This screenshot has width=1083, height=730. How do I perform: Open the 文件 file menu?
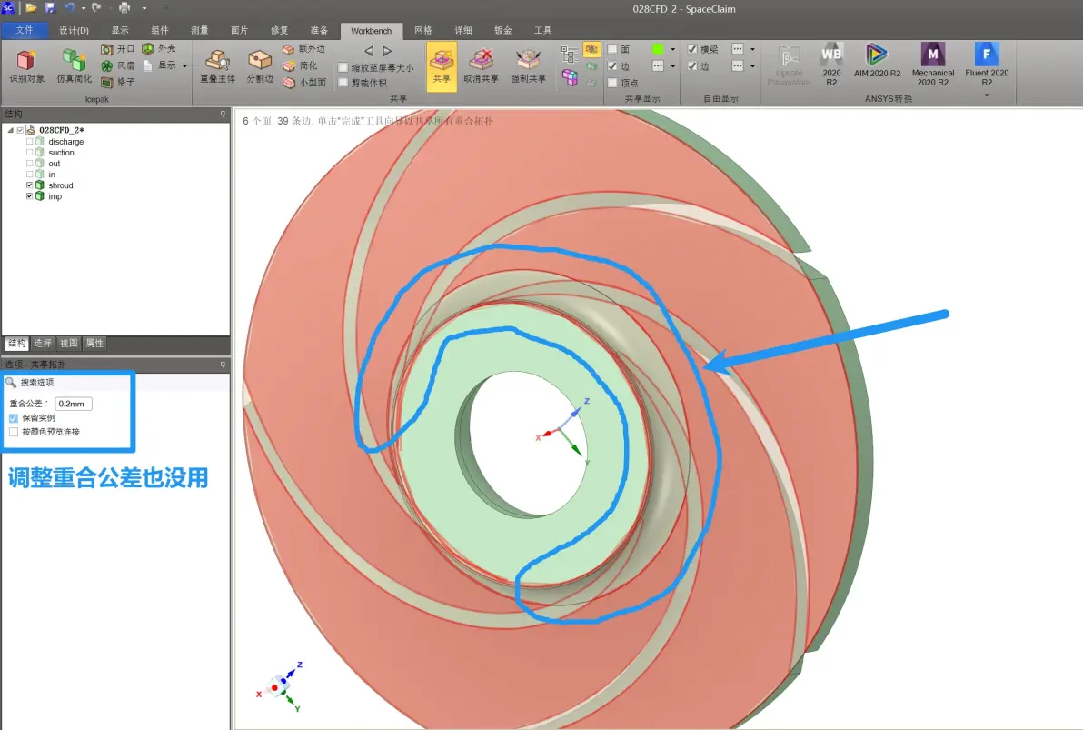tap(25, 30)
